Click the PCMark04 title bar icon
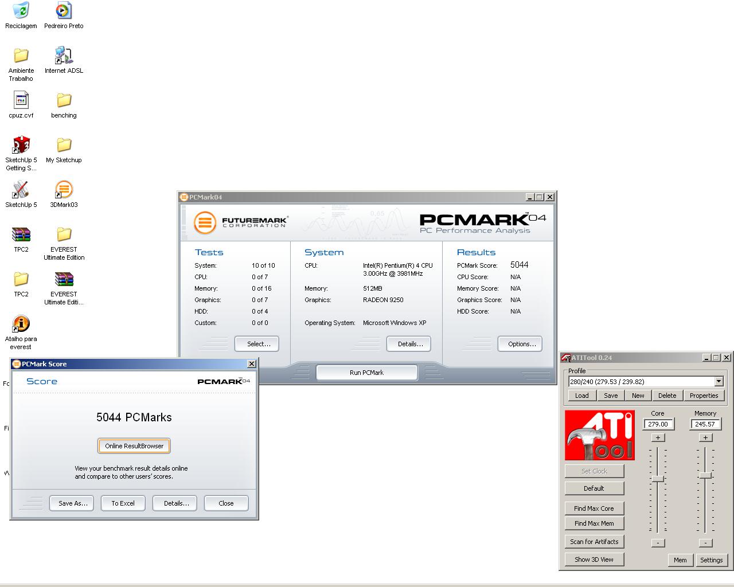Screen dimensions: 734x587 pos(184,197)
